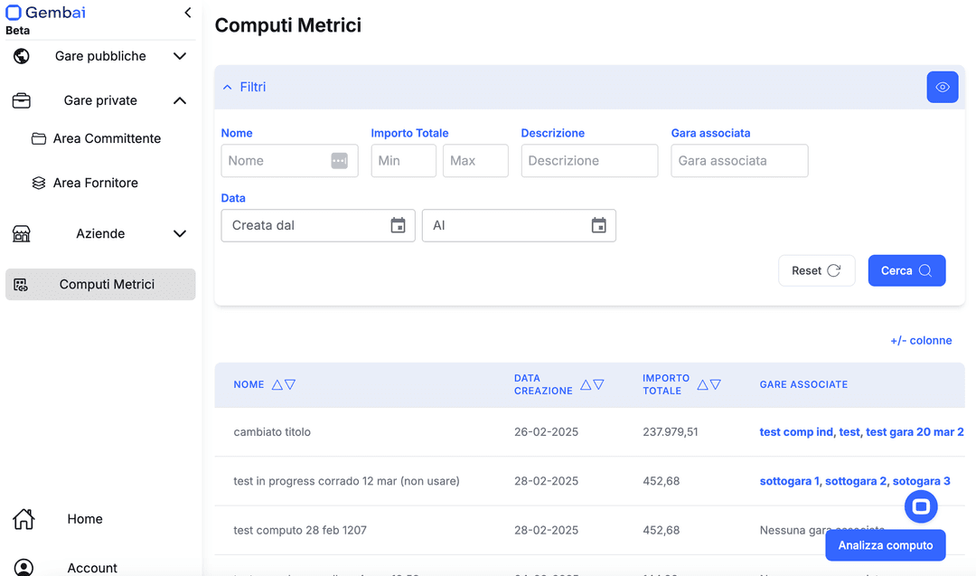This screenshot has width=976, height=576.
Task: Toggle filter visibility with the eye button
Action: tap(942, 88)
